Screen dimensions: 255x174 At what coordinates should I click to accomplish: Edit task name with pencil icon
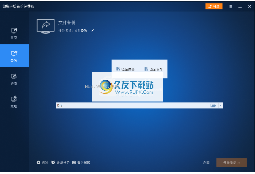93,30
